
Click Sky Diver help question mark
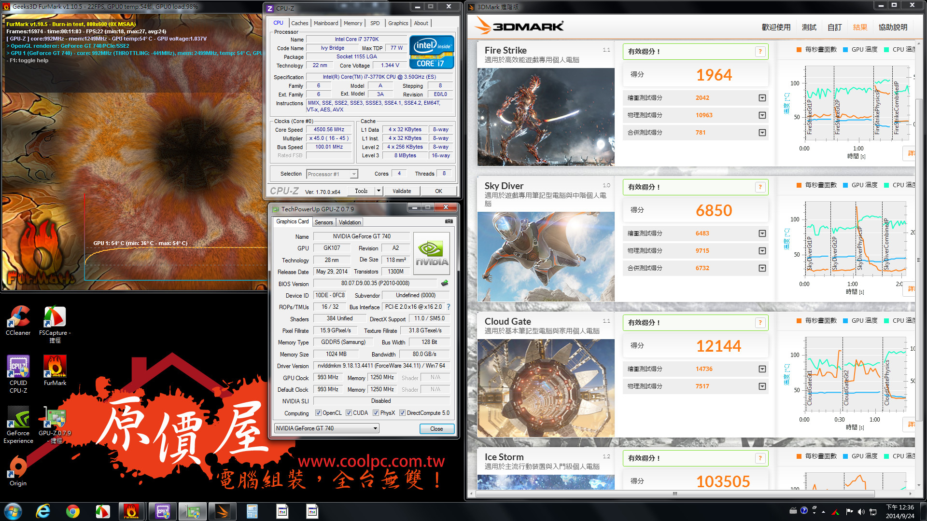pyautogui.click(x=760, y=187)
